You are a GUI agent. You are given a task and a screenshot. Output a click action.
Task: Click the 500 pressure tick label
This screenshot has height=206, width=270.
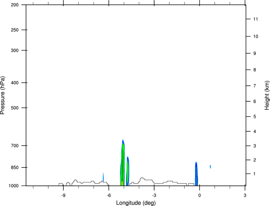click(15, 108)
